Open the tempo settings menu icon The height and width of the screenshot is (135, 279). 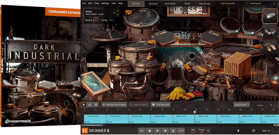(x=208, y=131)
